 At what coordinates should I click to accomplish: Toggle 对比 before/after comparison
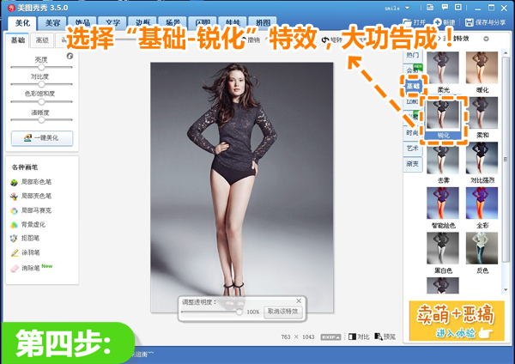click(359, 337)
